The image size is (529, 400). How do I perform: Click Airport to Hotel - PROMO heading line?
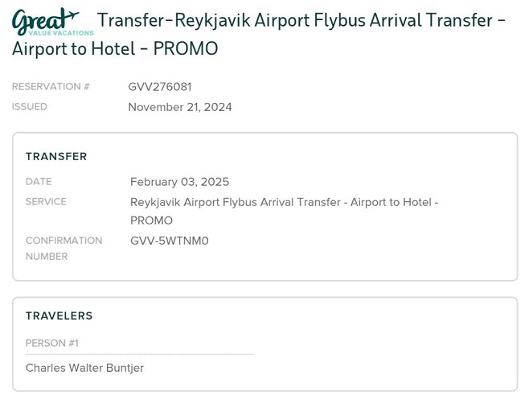[115, 48]
